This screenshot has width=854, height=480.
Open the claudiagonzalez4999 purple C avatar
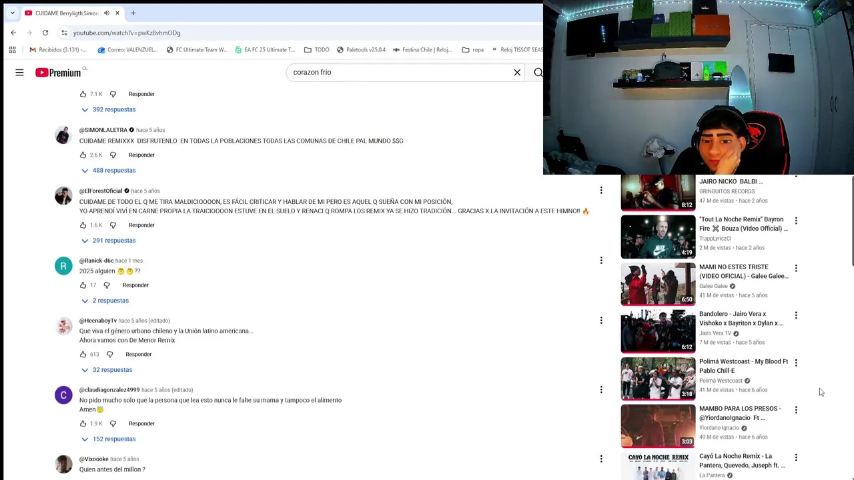pos(63,395)
